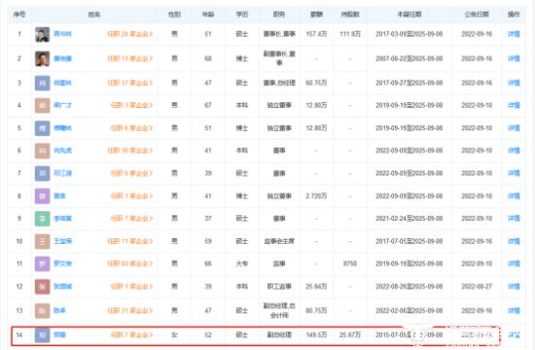Image resolution: width=535 pixels, height=350 pixels.
Task: Open 详情 link for row 13
Action: click(x=514, y=310)
